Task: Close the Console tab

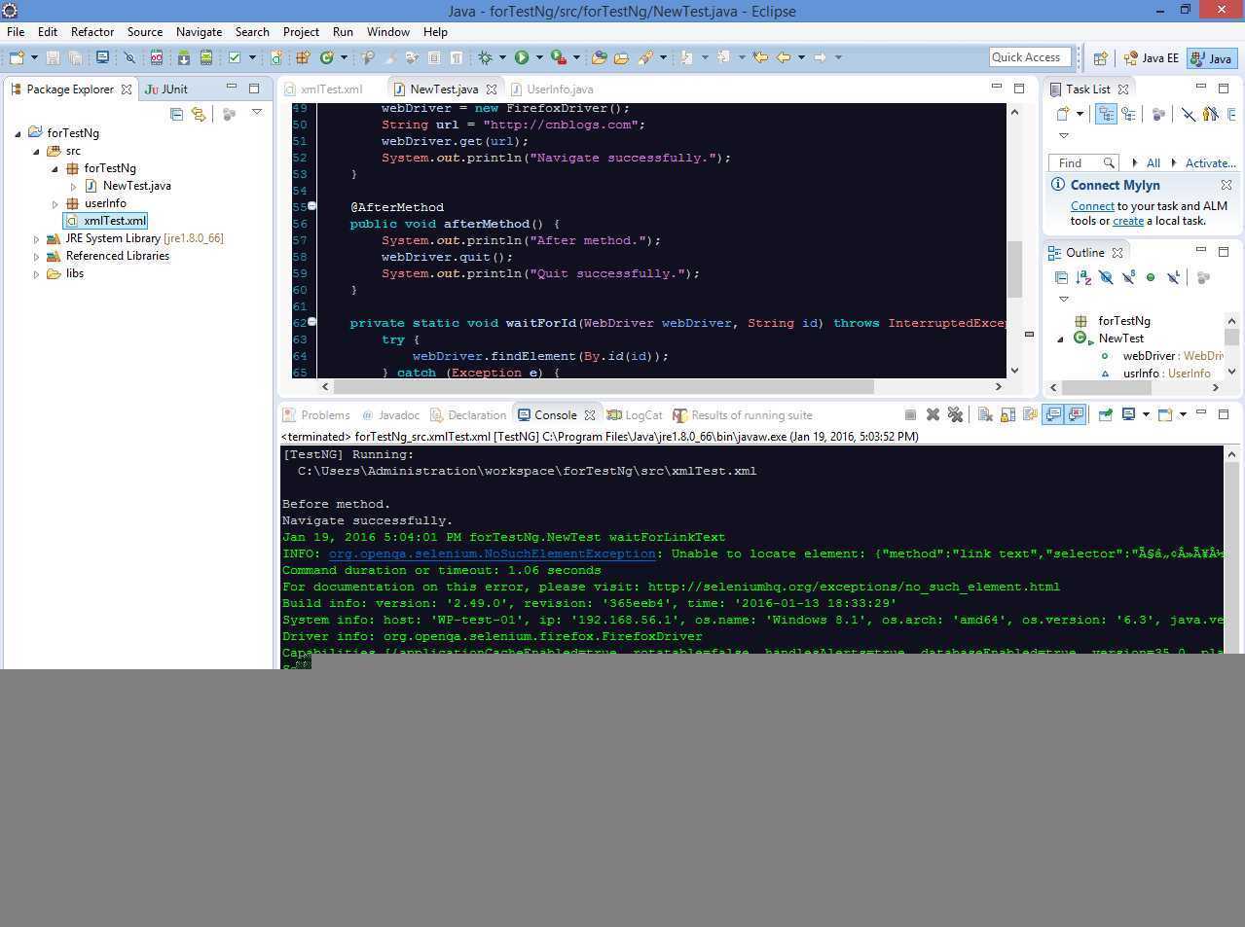Action: tap(590, 415)
